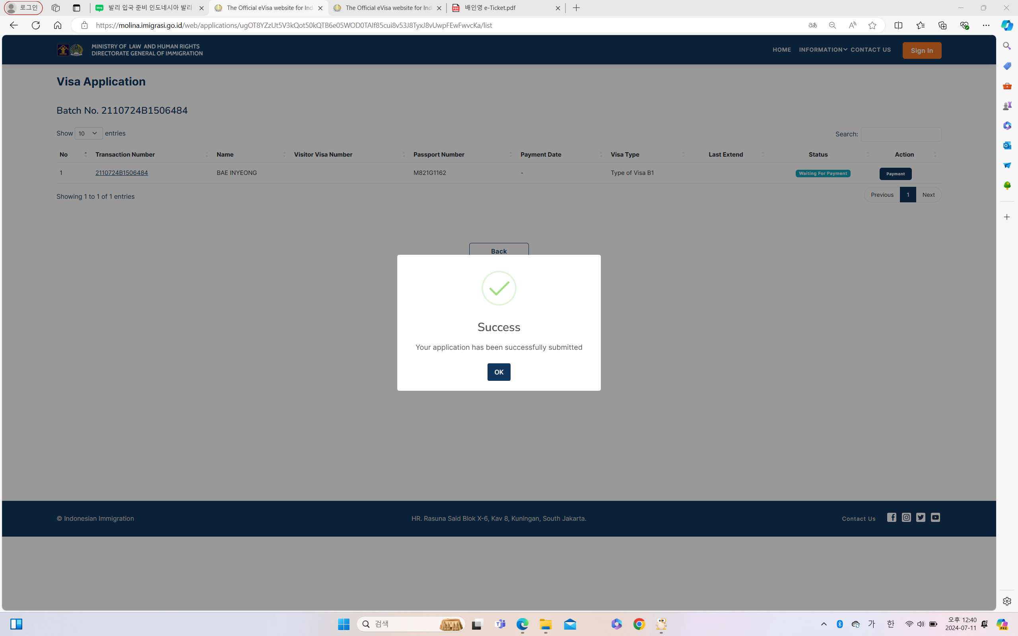Click the browser Back arrow
The height and width of the screenshot is (636, 1018).
pos(14,25)
